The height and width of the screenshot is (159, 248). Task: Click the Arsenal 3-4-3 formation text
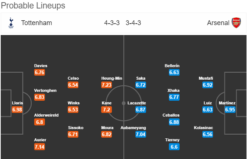pyautogui.click(x=133, y=23)
